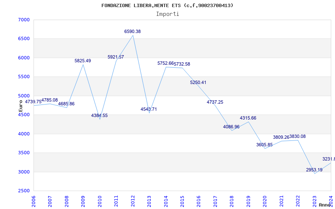Click the 2015 year axis label
This screenshot has width=335, height=209.
coord(183,201)
